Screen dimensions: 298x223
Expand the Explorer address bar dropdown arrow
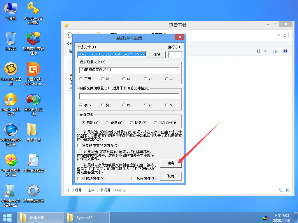278,35
